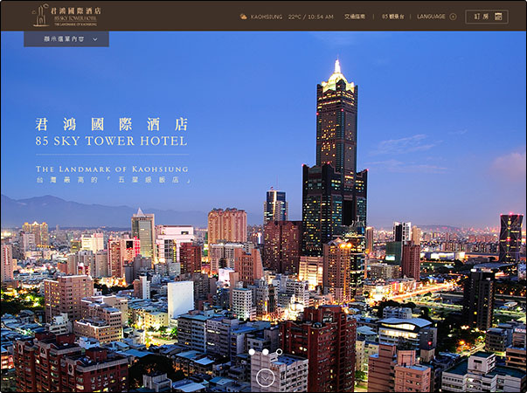Click the KAOHSIUNG weather location label
This screenshot has height=393, width=527.
pos(266,17)
